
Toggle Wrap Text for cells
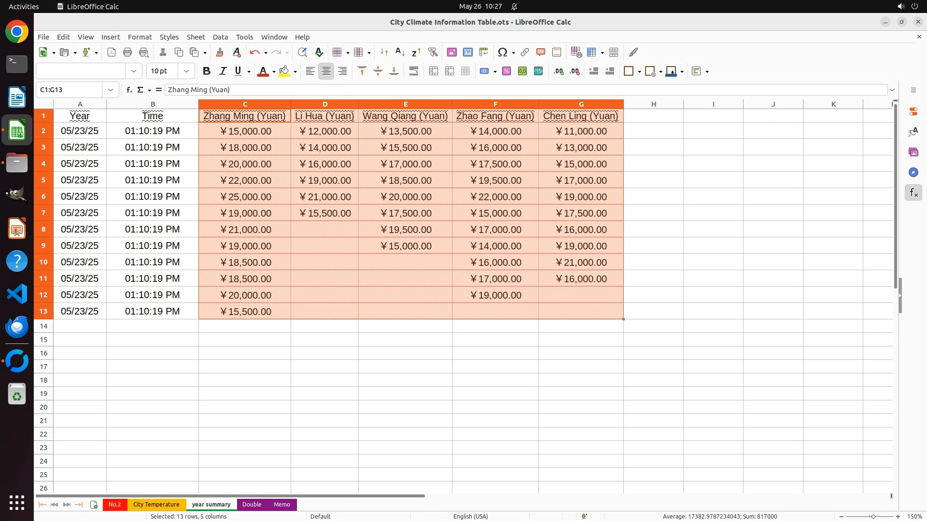[414, 71]
